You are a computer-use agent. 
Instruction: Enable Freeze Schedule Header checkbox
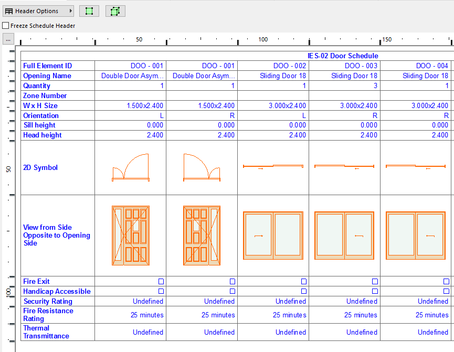coord(5,26)
